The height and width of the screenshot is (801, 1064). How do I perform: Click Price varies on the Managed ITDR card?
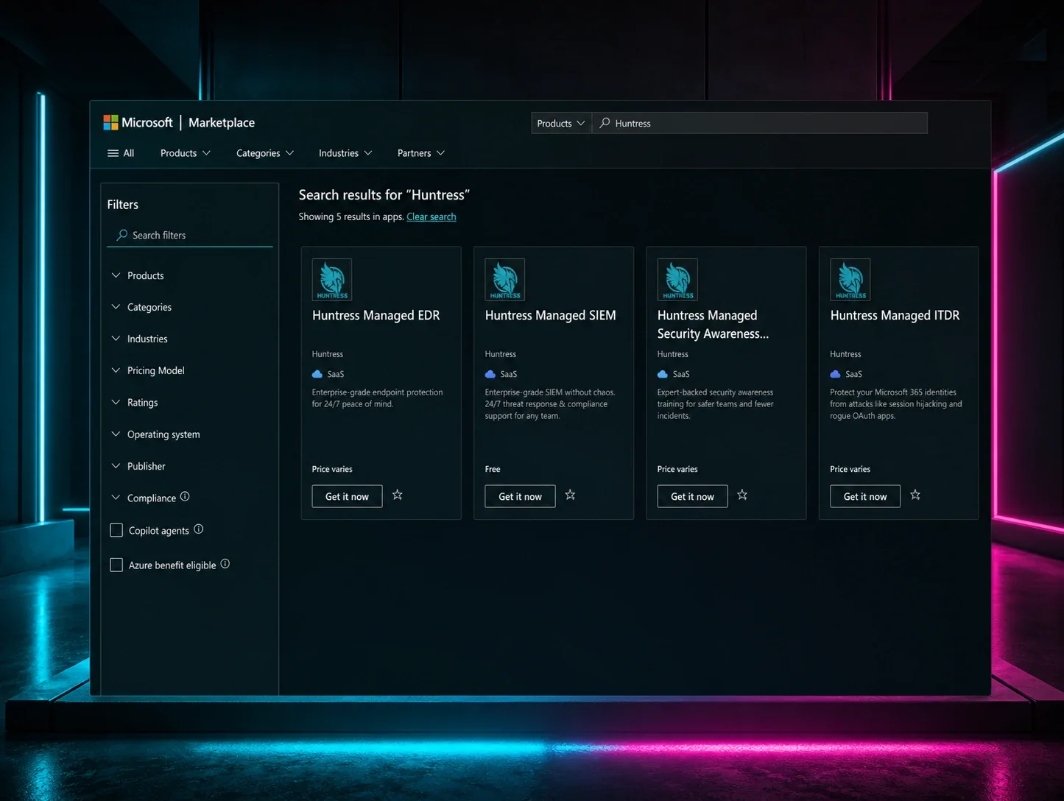click(x=850, y=469)
